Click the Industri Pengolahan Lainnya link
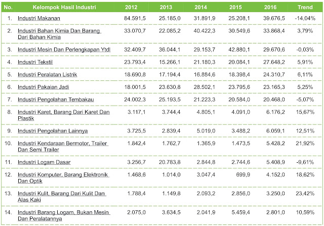 [53, 131]
